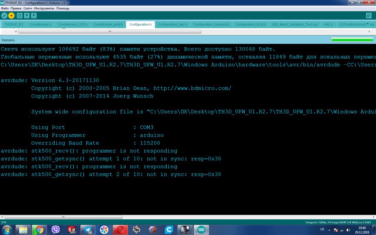Click 'Copyright (c) 2007-2014 Joerg Wunsch' line

[x=92, y=96]
